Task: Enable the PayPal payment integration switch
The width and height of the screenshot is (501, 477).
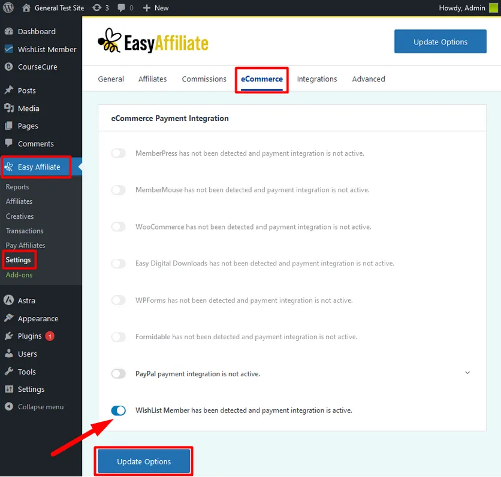Action: point(118,374)
